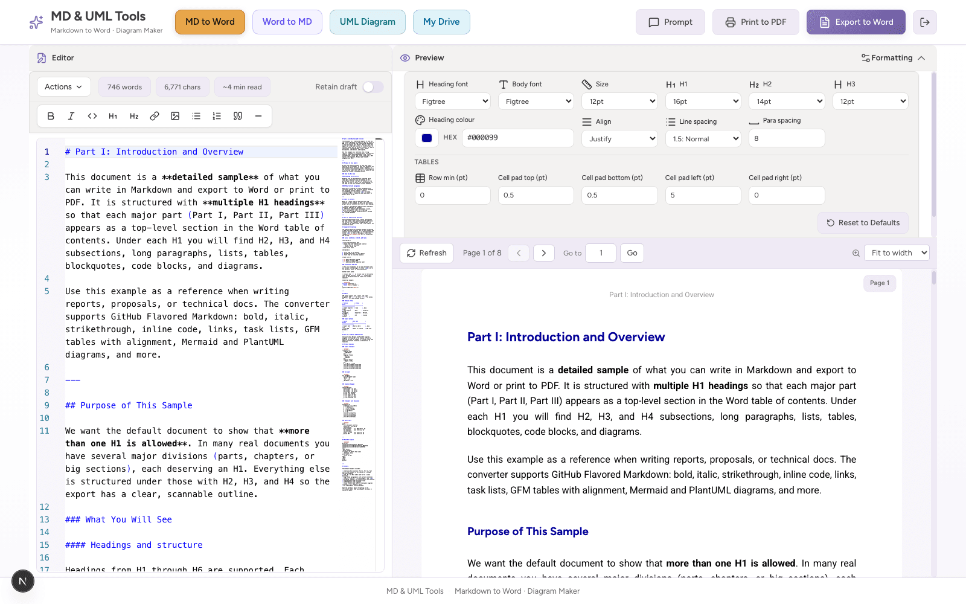Open the H1 size dropdown
The image size is (966, 604).
click(703, 101)
